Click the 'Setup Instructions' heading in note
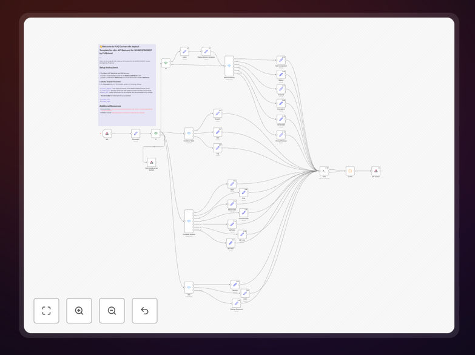Image resolution: width=475 pixels, height=355 pixels. click(109, 67)
